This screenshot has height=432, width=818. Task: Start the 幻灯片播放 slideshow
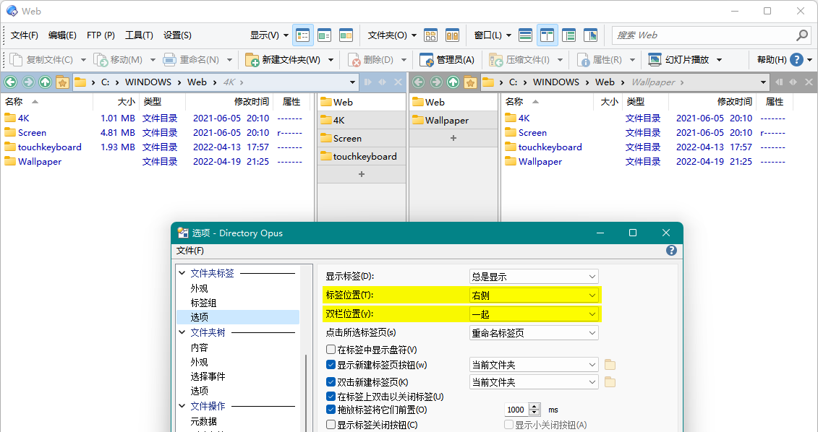[x=678, y=60]
